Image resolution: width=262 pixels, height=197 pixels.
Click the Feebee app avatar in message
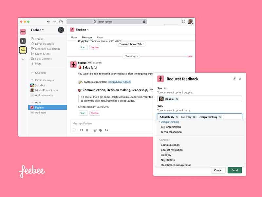(x=73, y=64)
